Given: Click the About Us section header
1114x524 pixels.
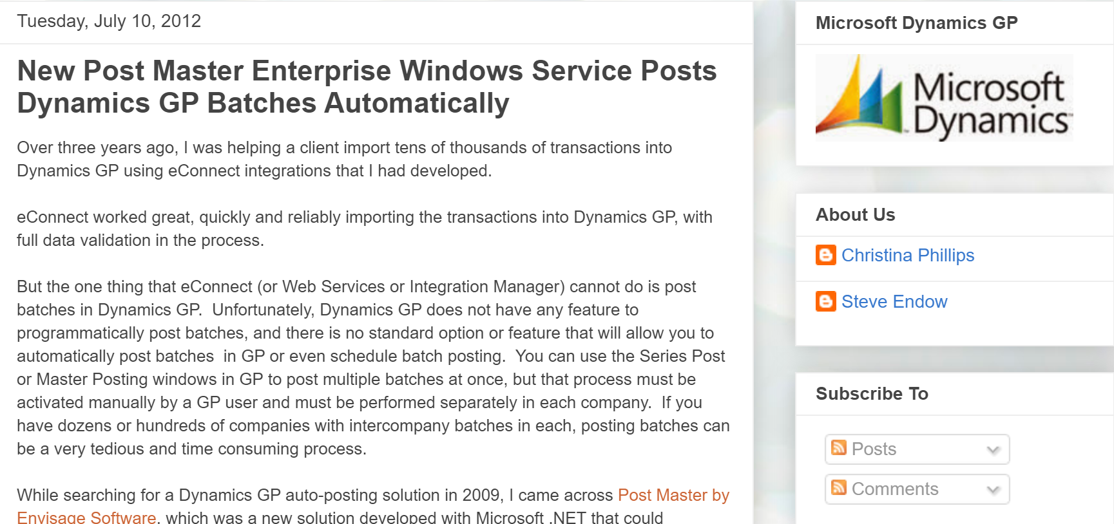Looking at the screenshot, I should click(855, 215).
